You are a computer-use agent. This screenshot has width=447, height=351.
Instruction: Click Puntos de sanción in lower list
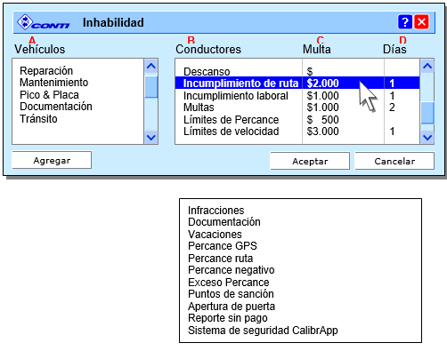click(x=231, y=294)
